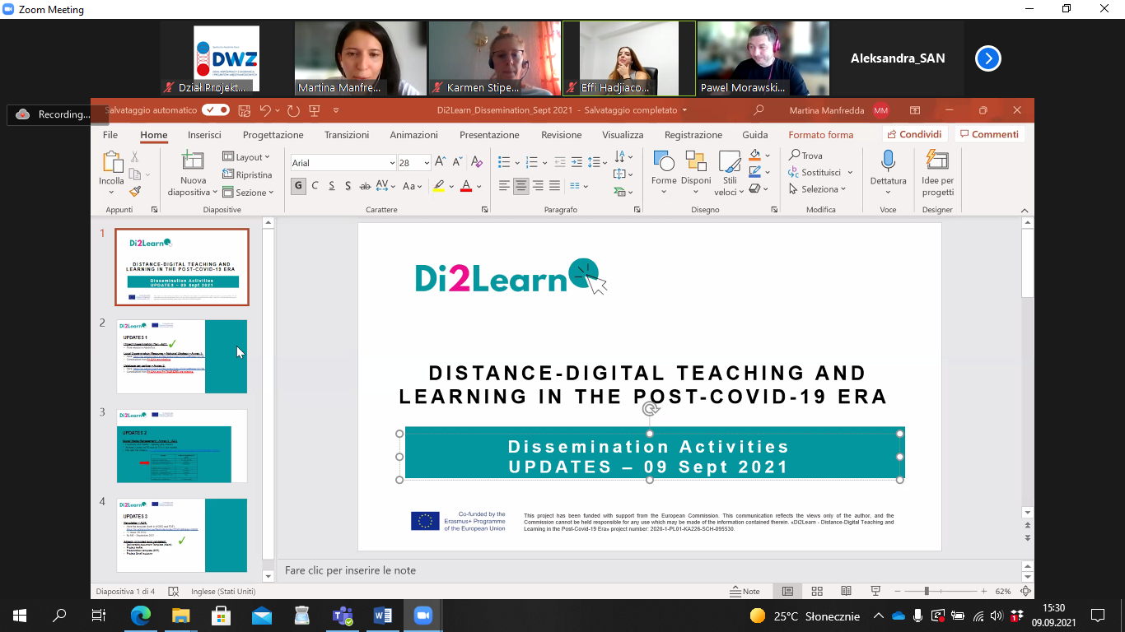Click the numbered list icon
Image resolution: width=1125 pixels, height=632 pixels.
coord(532,162)
